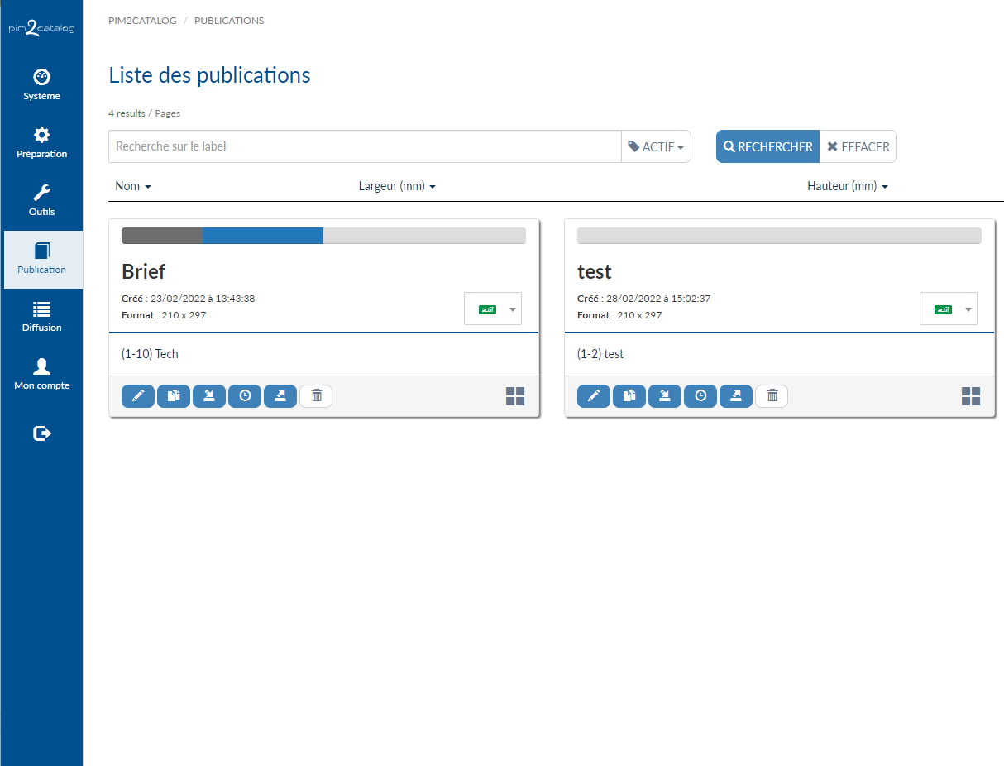Focus the Recherche sur le label field

365,146
